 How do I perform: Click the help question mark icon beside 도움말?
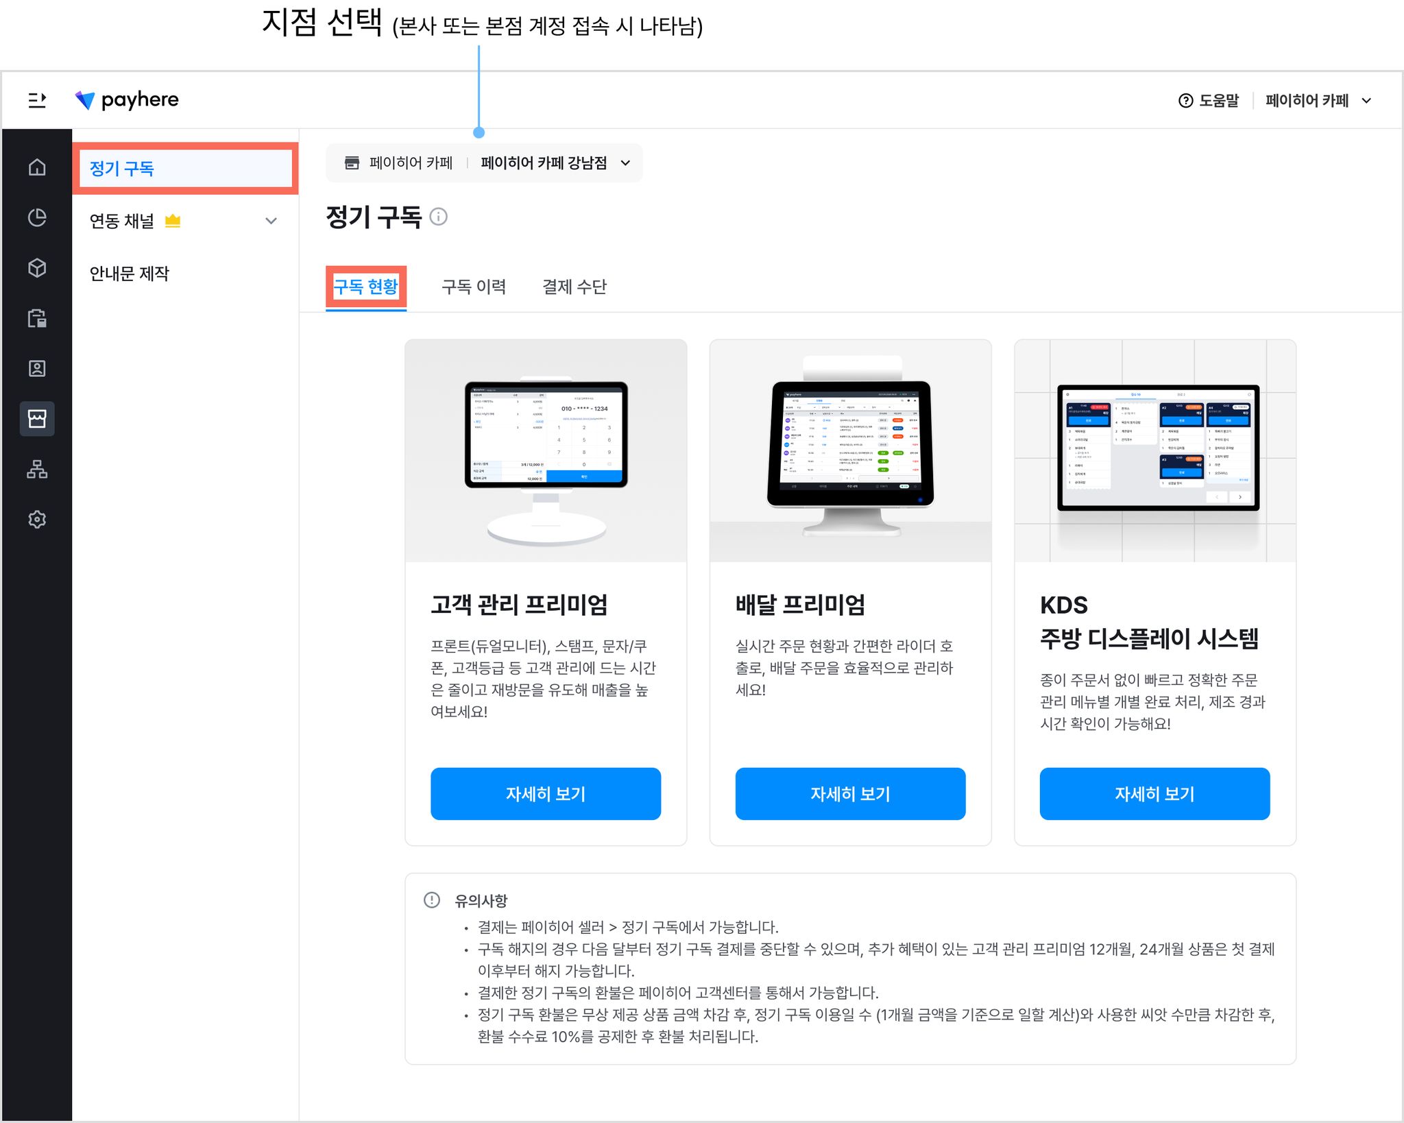pyautogui.click(x=1185, y=101)
